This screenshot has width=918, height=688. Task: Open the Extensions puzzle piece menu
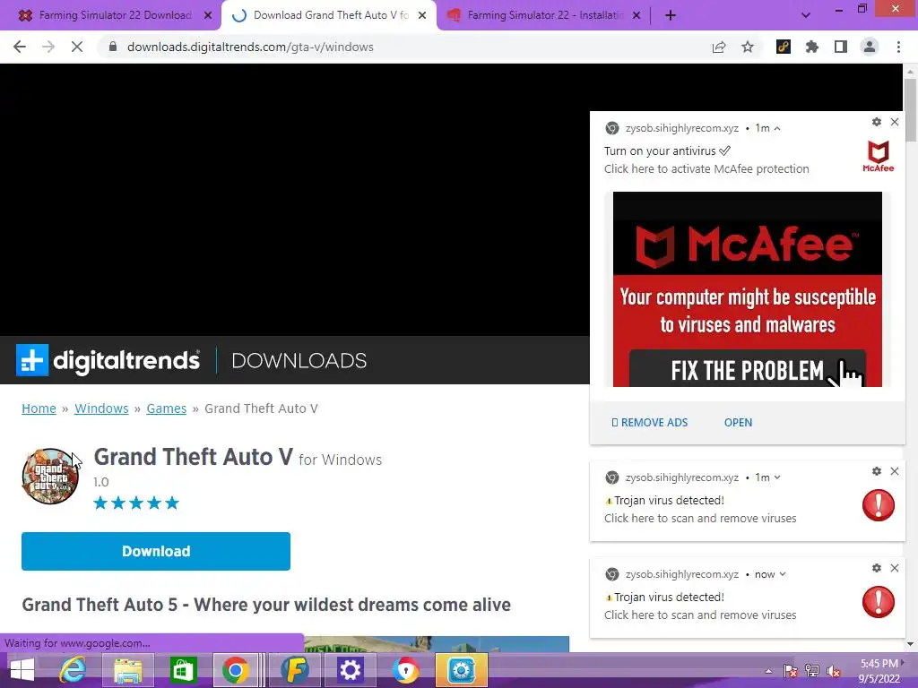pos(812,47)
